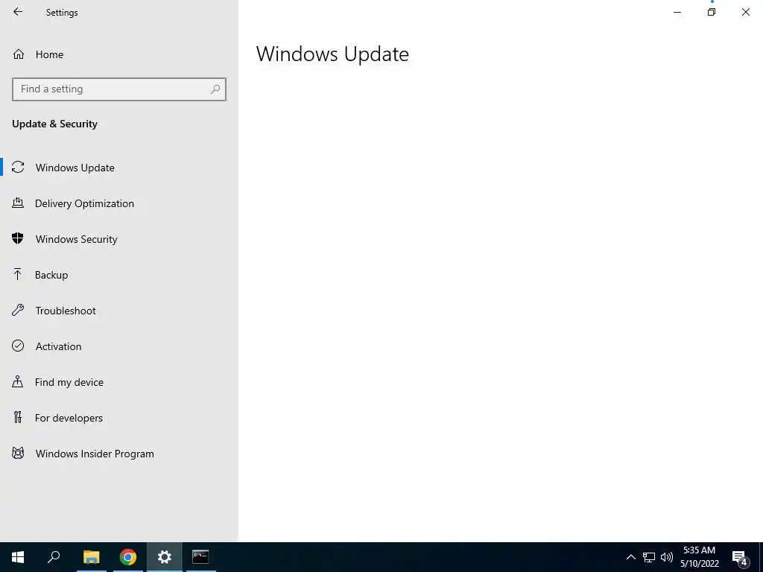This screenshot has height=572, width=763.
Task: Open the Action Center notifications icon
Action: pos(740,558)
